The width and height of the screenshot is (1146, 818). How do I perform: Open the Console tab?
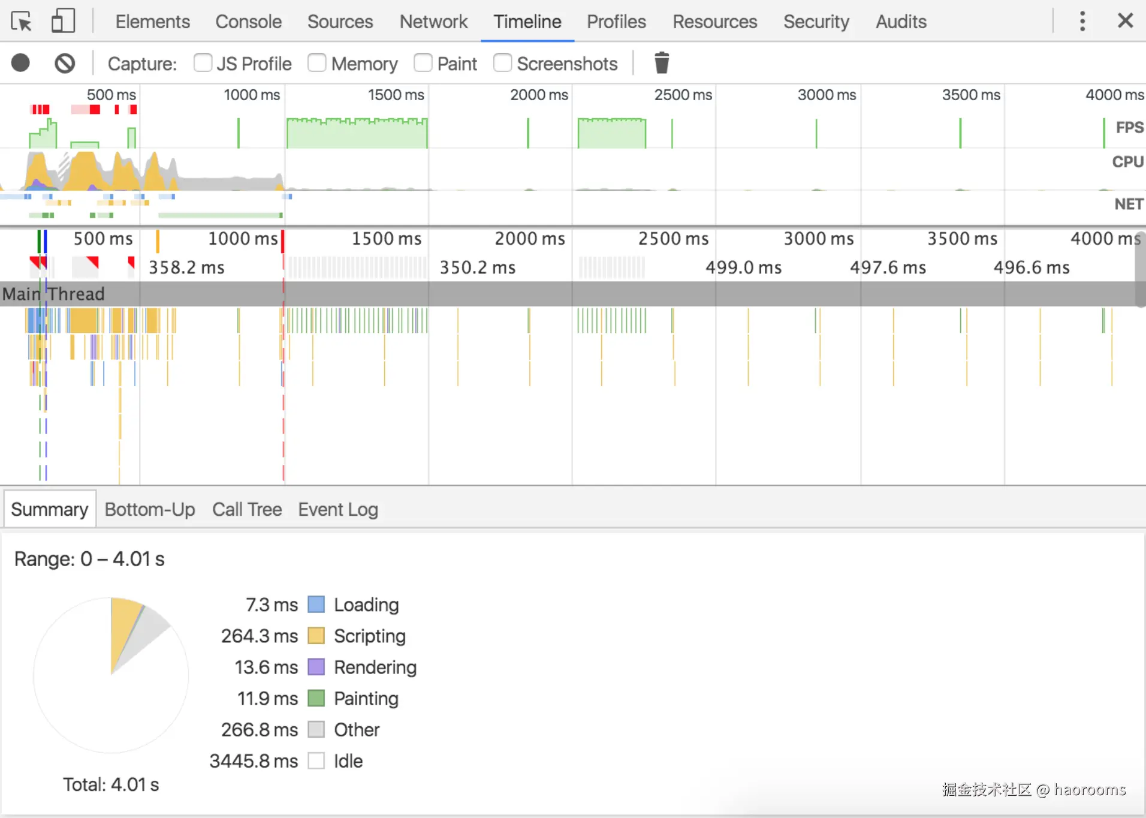pos(248,22)
